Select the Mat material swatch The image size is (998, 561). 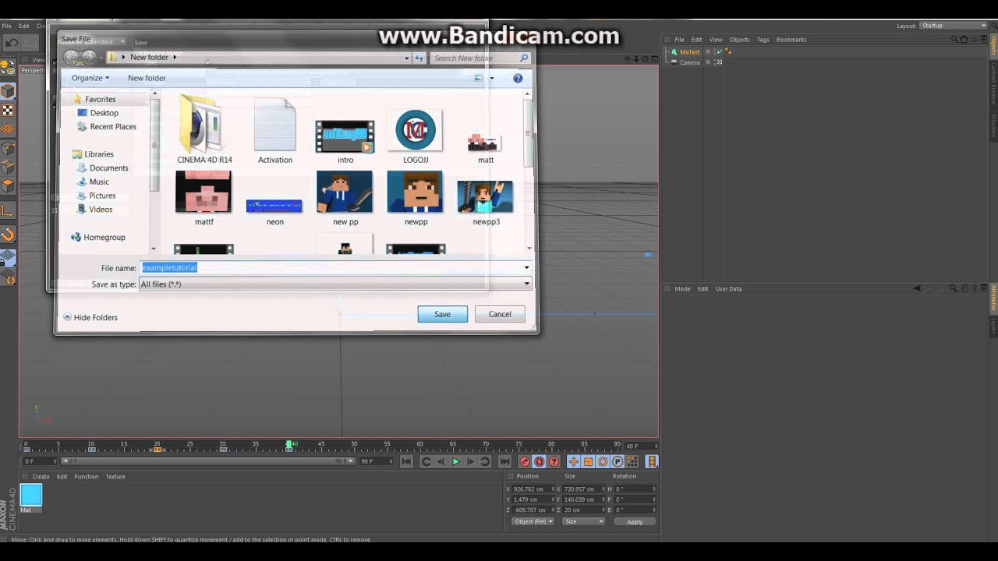[x=31, y=495]
